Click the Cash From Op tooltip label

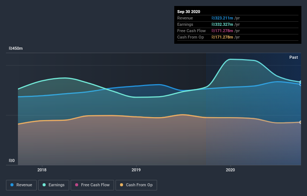pyautogui.click(x=190, y=37)
